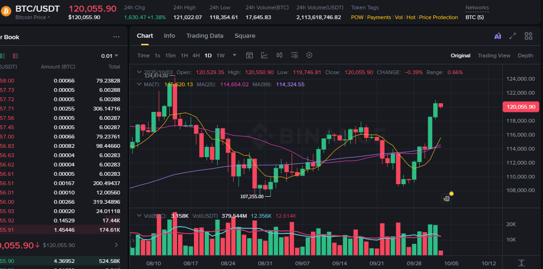Select the 1H timeframe interval
The width and height of the screenshot is (543, 269).
pos(183,55)
